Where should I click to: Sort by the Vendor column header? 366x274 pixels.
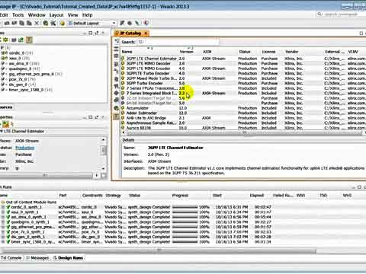(x=291, y=52)
